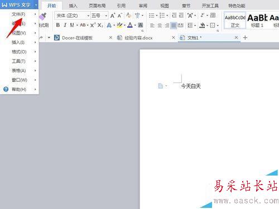This screenshot has width=279, height=209.
Task: Apply strikethrough AB formatting
Action: [83, 25]
